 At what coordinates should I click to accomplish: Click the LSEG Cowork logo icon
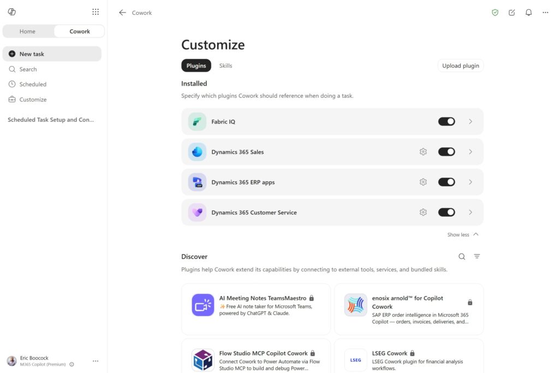click(x=355, y=360)
